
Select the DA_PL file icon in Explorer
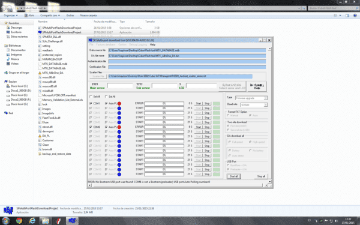click(40, 136)
